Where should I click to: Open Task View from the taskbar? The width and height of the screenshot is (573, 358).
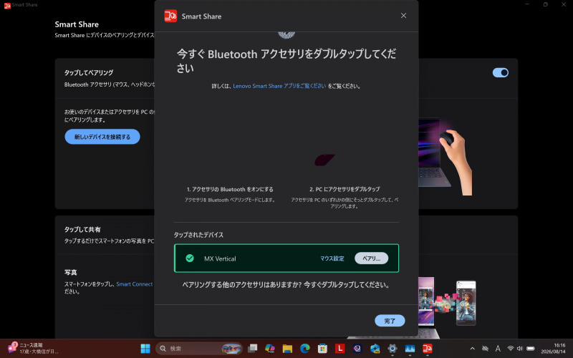click(x=252, y=349)
